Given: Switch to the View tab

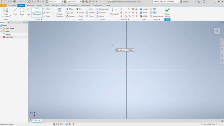Looking at the screenshot, I should point(63,6).
